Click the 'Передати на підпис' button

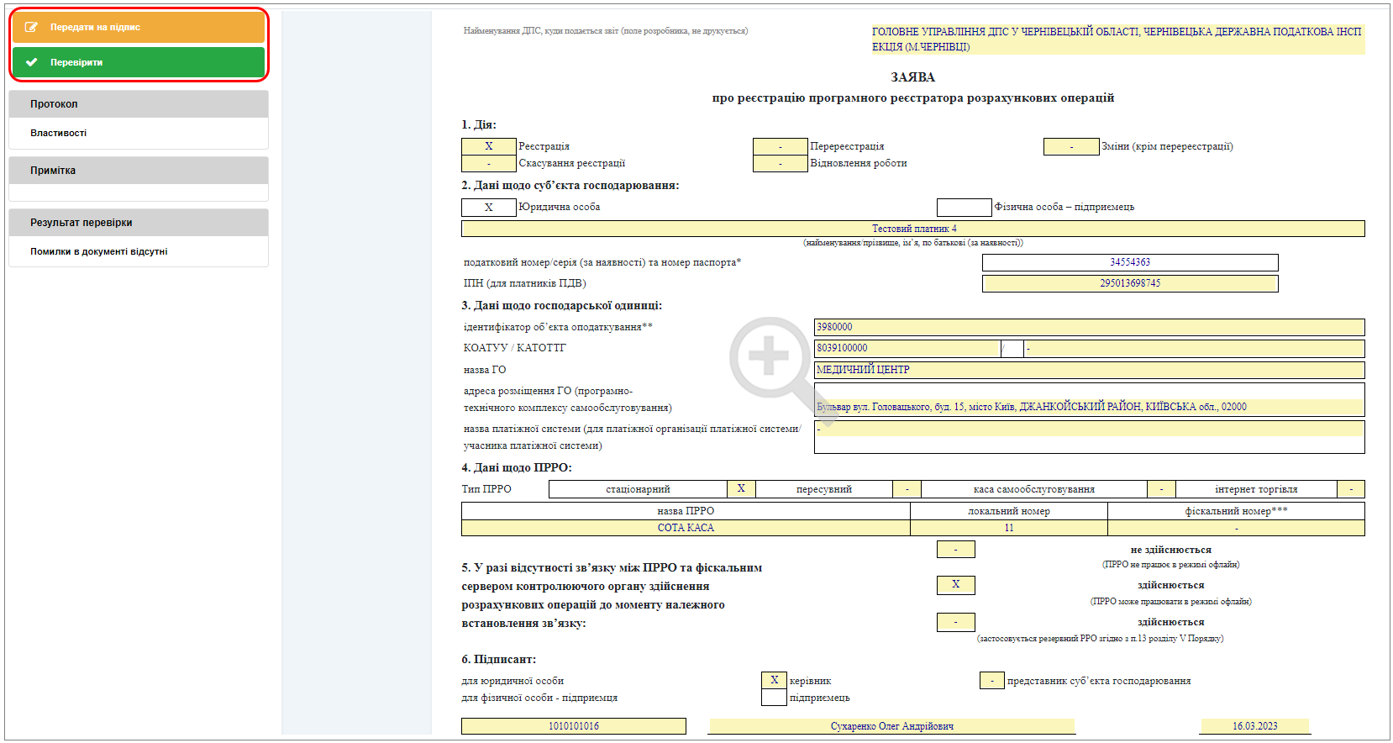pos(139,27)
